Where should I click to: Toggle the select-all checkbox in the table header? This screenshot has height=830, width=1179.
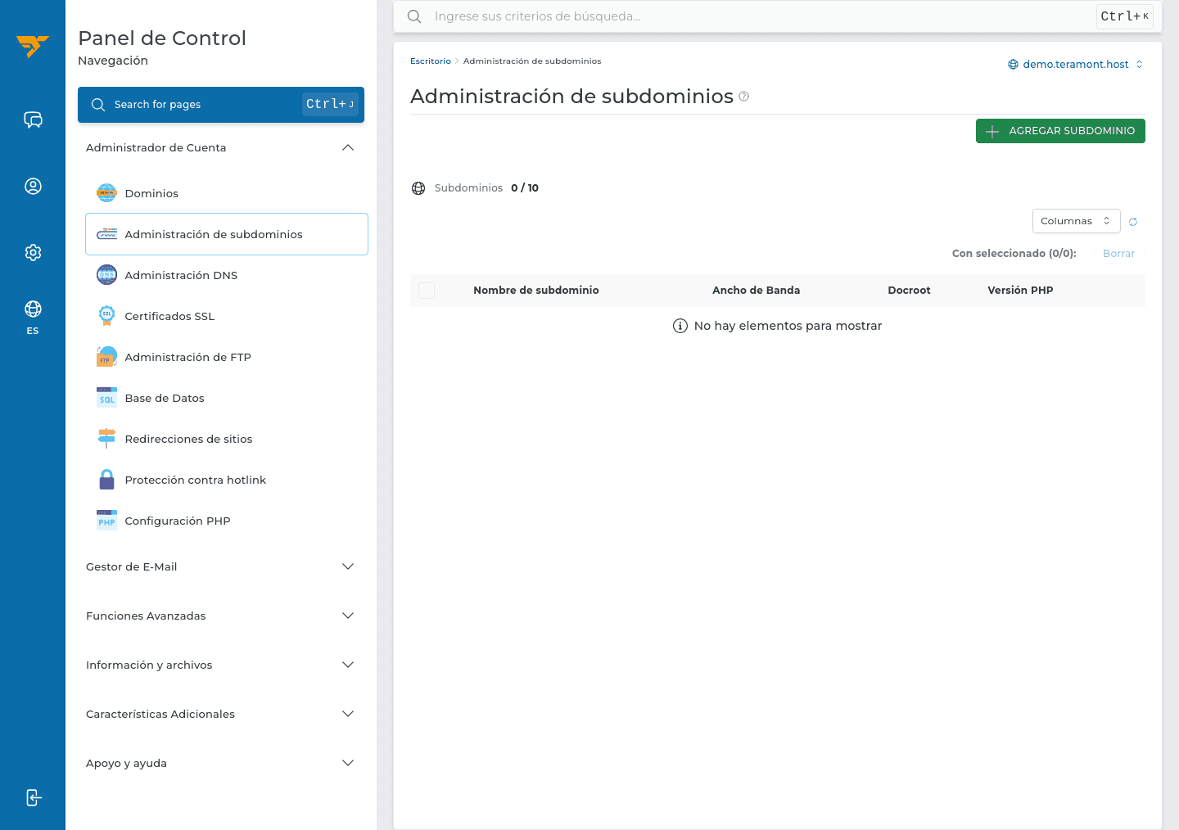click(427, 291)
